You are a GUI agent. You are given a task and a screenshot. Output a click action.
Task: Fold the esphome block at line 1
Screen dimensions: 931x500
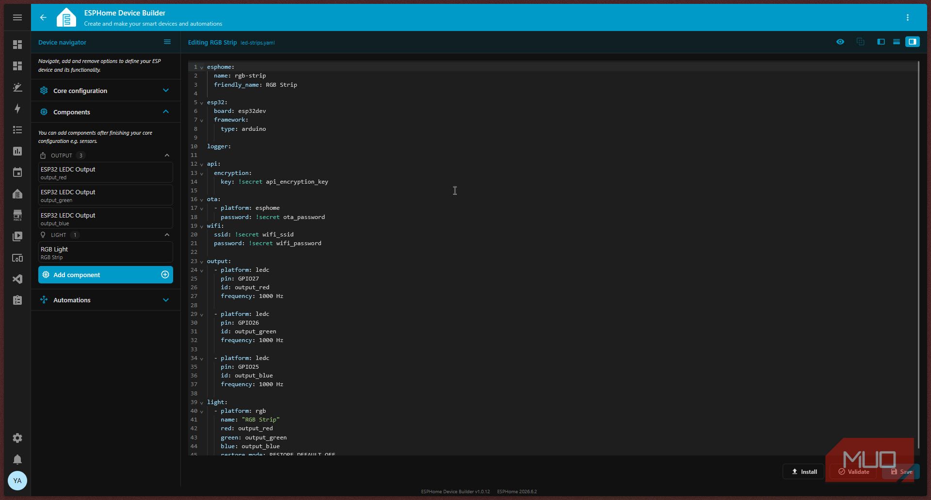pos(202,67)
